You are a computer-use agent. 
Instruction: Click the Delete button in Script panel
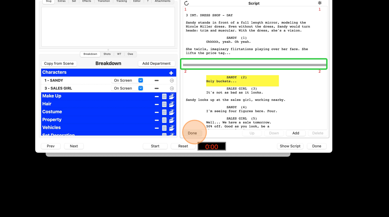(x=317, y=133)
